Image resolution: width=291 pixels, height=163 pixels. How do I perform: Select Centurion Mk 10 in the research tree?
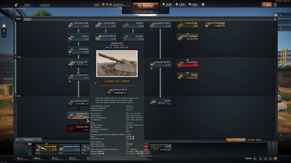click(x=78, y=102)
